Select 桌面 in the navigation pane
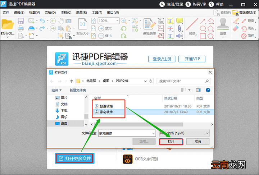This screenshot has height=175, width=259. pyautogui.click(x=62, y=123)
